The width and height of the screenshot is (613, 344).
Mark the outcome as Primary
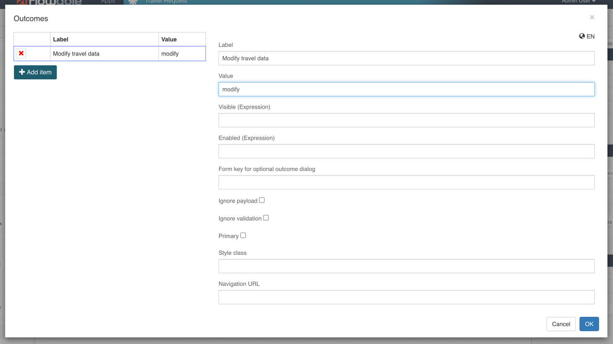[243, 236]
